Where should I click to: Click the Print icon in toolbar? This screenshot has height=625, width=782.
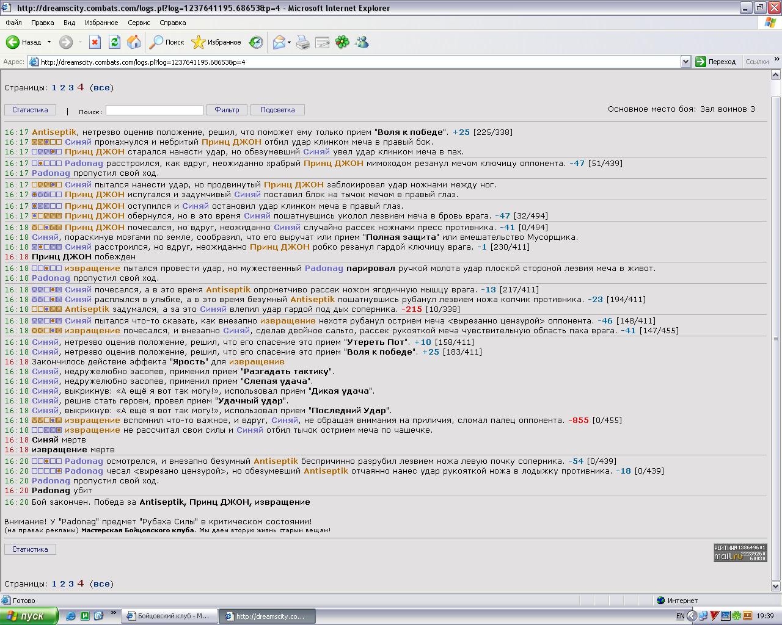pyautogui.click(x=302, y=42)
